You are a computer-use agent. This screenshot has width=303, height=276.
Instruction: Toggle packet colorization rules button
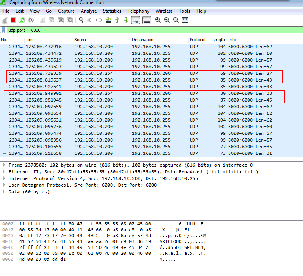(147, 20)
